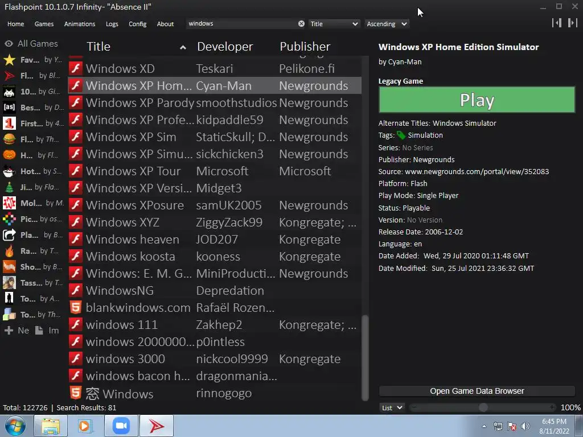The height and width of the screenshot is (437, 583).
Task: Open Game Data Browser
Action: 477,391
